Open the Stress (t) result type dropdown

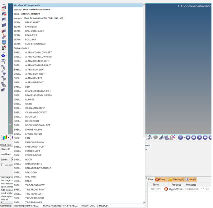[x=6, y=149]
